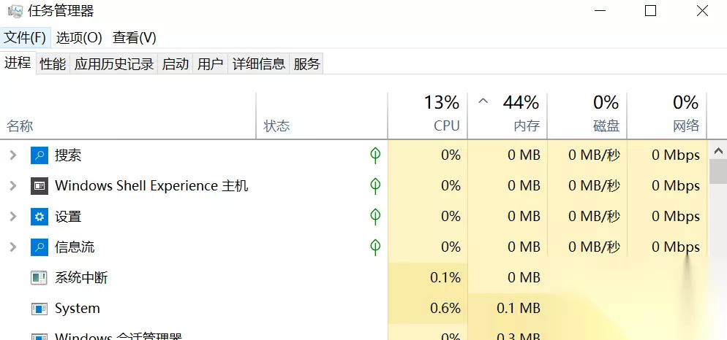Click the System process icon
727x340 pixels.
coord(39,309)
